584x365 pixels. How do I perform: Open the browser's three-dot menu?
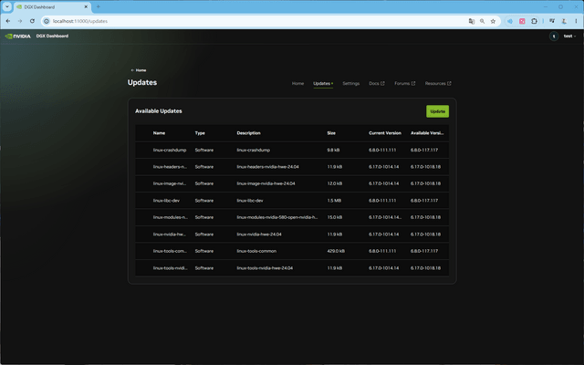click(576, 21)
